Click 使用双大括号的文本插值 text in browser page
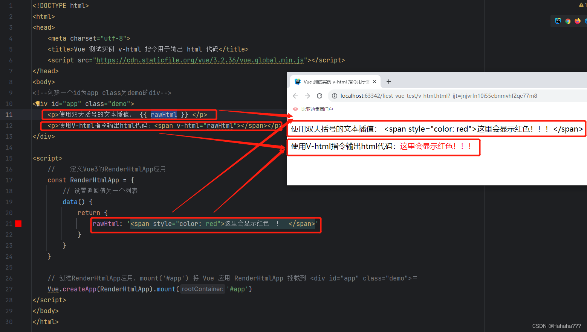 [334, 129]
